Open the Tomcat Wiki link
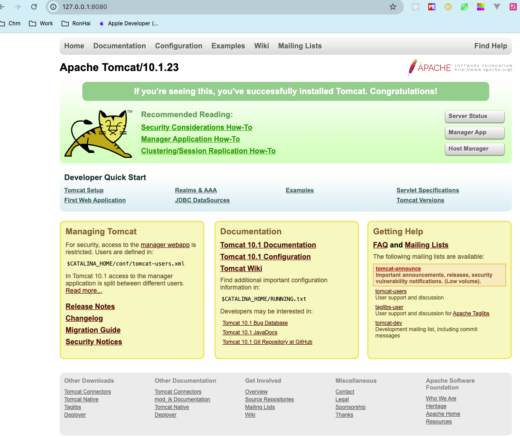Image resolution: width=520 pixels, height=437 pixels. (241, 268)
